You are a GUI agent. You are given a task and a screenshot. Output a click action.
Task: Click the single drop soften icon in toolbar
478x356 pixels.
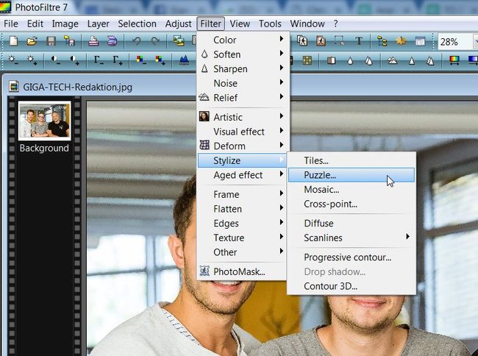tap(350, 61)
